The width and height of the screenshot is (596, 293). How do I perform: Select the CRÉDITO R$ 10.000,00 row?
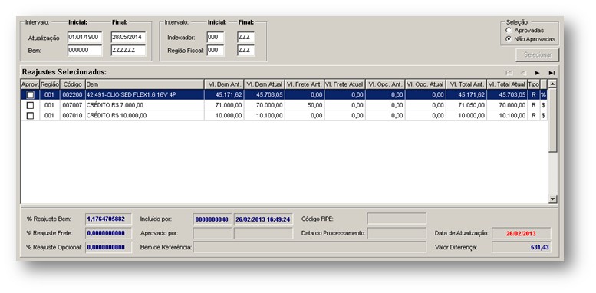(x=284, y=116)
